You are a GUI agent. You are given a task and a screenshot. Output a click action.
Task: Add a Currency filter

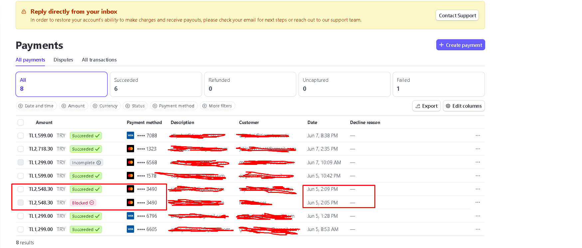point(105,106)
